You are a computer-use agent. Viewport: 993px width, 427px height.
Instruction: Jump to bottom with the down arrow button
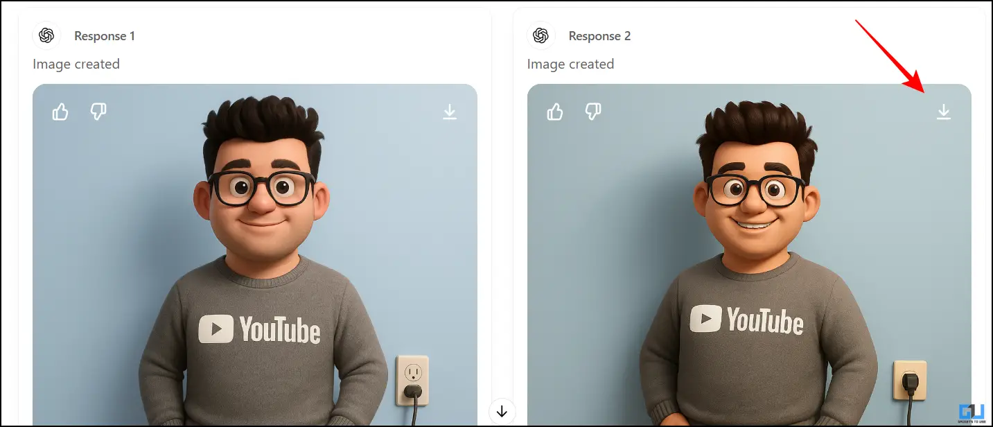pos(502,412)
